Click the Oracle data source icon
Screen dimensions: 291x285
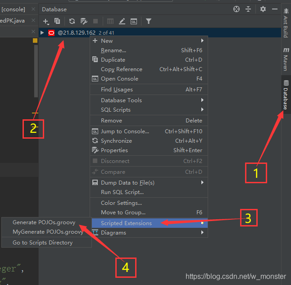[x=51, y=33]
